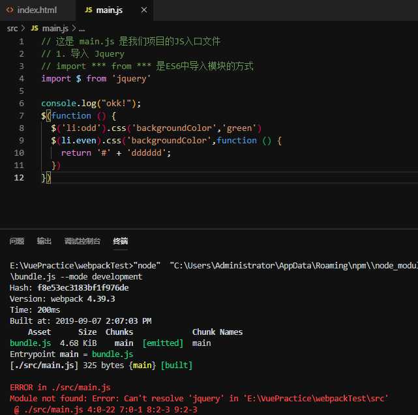The image size is (418, 415).
Task: Expand chevron after src in breadcrumb
Action: coord(23,28)
